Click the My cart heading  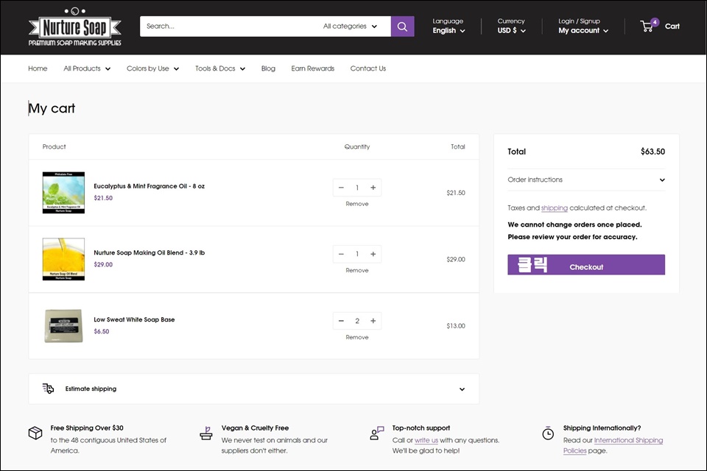[52, 109]
